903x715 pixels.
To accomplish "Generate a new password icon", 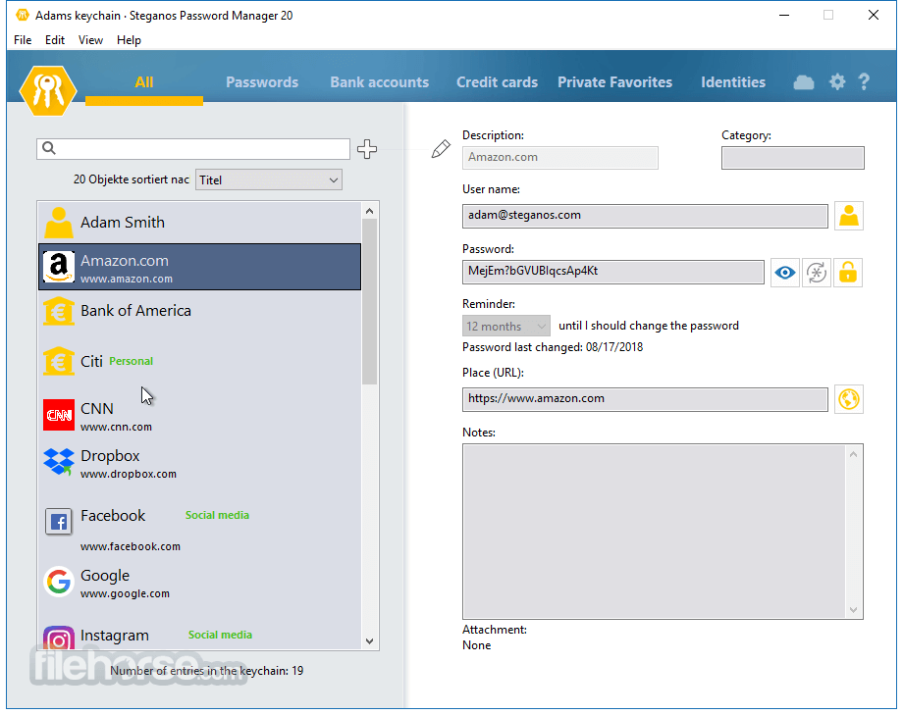I will pyautogui.click(x=816, y=273).
